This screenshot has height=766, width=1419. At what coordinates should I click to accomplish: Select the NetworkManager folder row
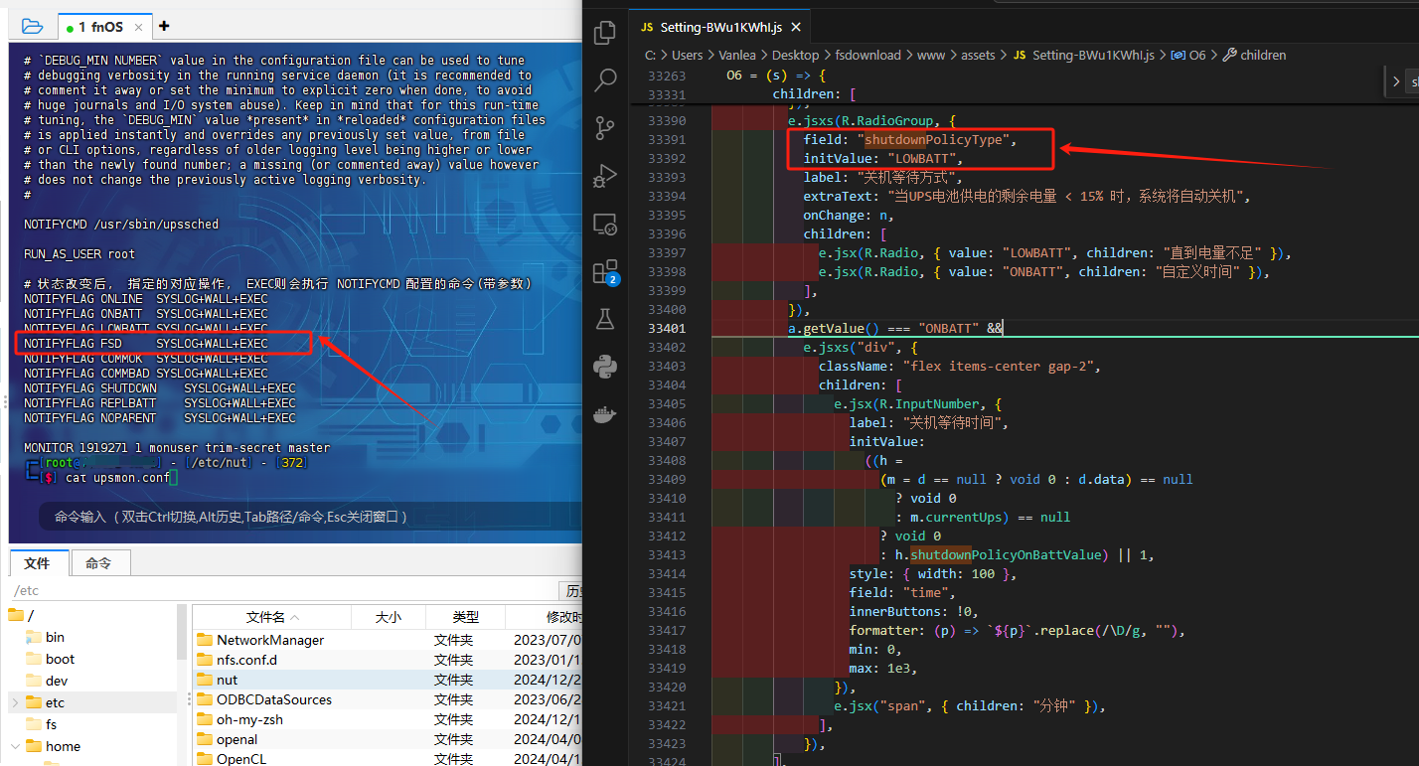point(388,640)
